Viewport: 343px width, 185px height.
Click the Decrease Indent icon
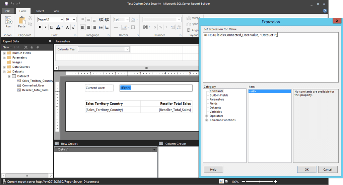tap(101, 20)
